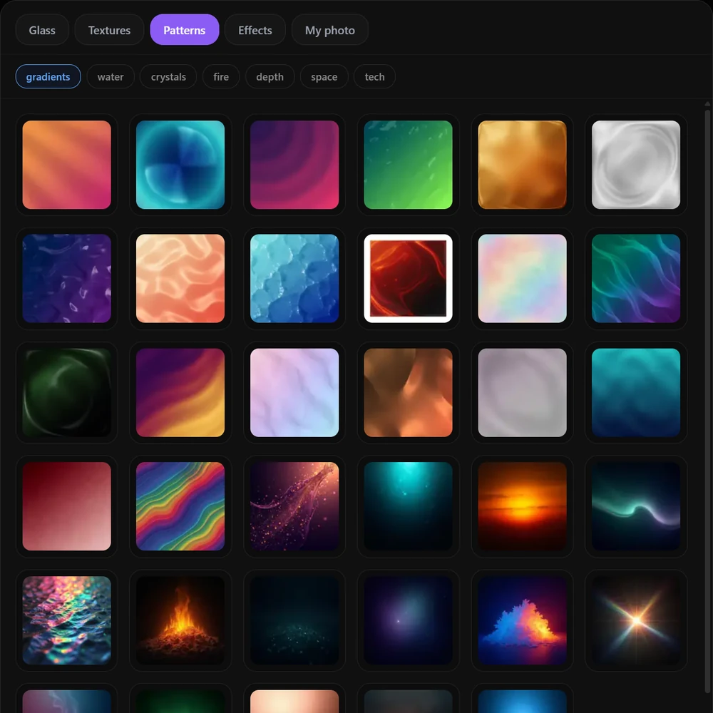Choose the aurora ribbon on dark thumbnail
This screenshot has width=713, height=713.
coord(636,506)
